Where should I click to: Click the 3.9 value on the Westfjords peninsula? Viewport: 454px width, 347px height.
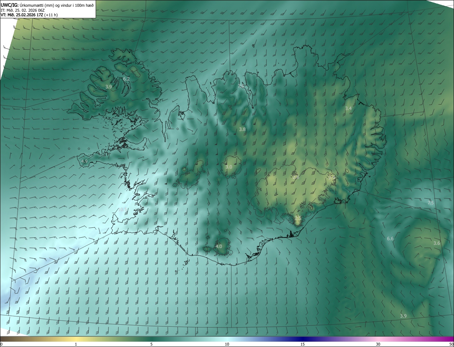[109, 87]
